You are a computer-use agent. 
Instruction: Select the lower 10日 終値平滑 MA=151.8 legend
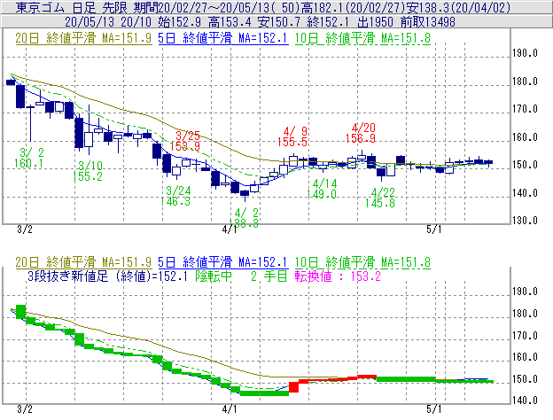[x=362, y=262]
